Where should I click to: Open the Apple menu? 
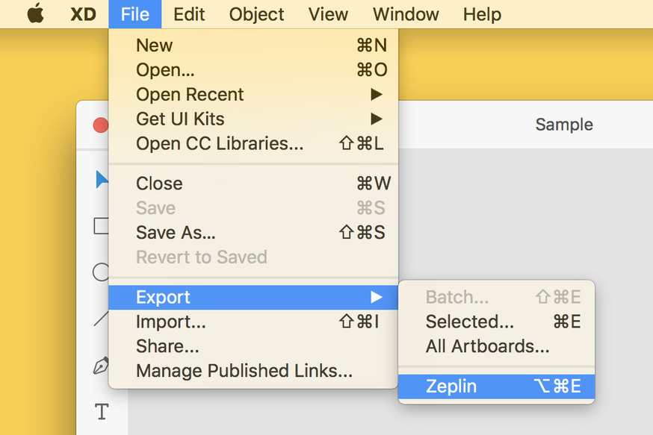36,13
